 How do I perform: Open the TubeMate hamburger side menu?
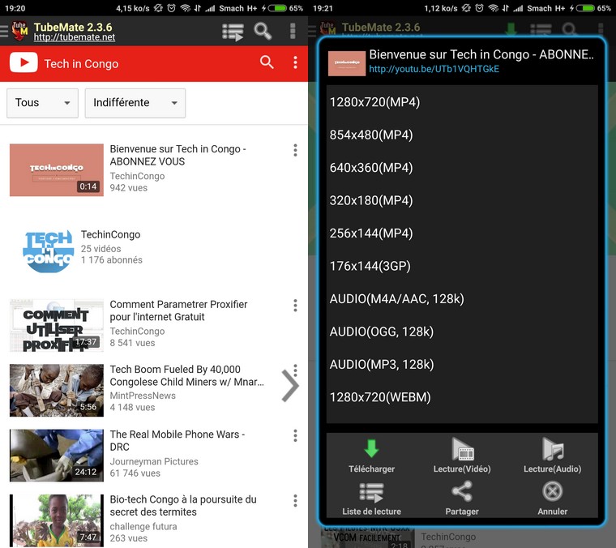[4, 31]
